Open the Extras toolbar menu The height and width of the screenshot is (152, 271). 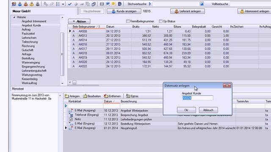pos(132,96)
